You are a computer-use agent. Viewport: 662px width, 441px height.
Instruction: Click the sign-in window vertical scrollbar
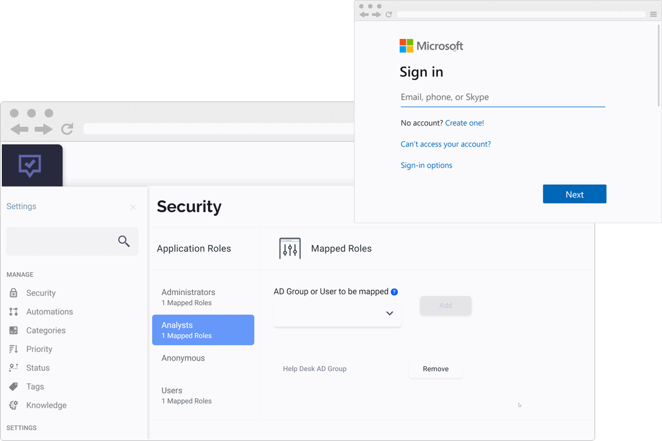[658, 66]
